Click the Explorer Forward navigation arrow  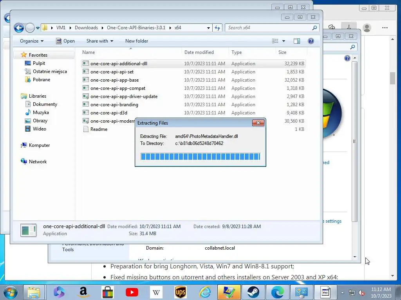coord(30,28)
